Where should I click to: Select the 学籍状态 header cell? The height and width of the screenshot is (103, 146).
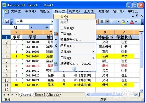point(124,37)
